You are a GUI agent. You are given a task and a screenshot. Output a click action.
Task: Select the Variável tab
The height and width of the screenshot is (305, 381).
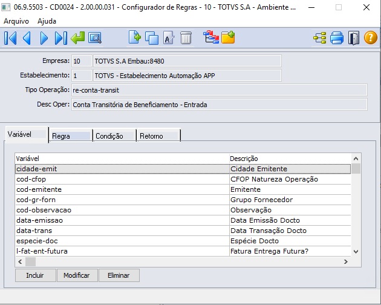click(27, 134)
